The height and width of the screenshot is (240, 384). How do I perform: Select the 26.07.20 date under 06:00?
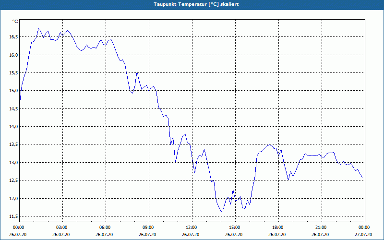tap(104, 235)
